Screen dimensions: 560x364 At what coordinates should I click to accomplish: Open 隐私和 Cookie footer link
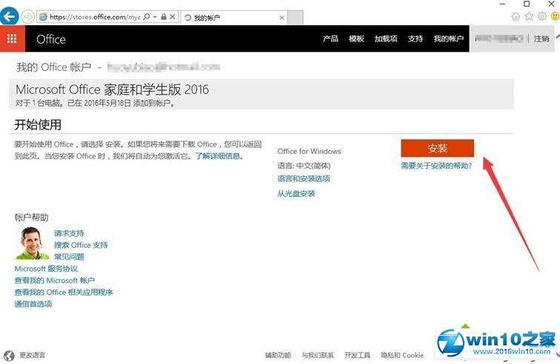click(x=402, y=355)
